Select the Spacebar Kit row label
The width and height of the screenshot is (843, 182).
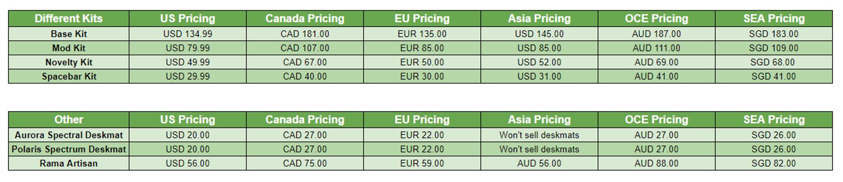[69, 77]
